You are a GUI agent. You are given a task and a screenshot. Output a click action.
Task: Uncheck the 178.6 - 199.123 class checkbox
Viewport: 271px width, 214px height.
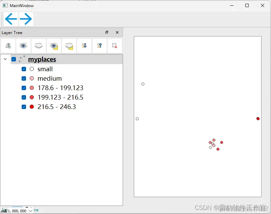pyautogui.click(x=24, y=88)
